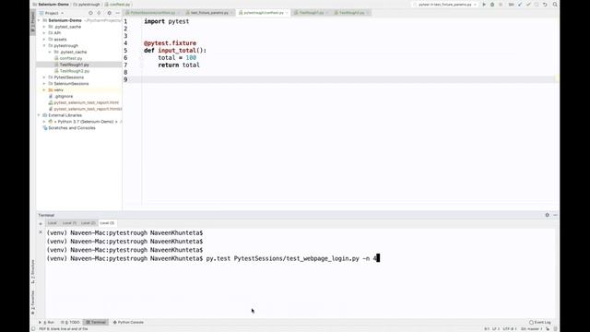590x332 pixels.
Task: Click the input_total function name
Action: tap(177, 51)
